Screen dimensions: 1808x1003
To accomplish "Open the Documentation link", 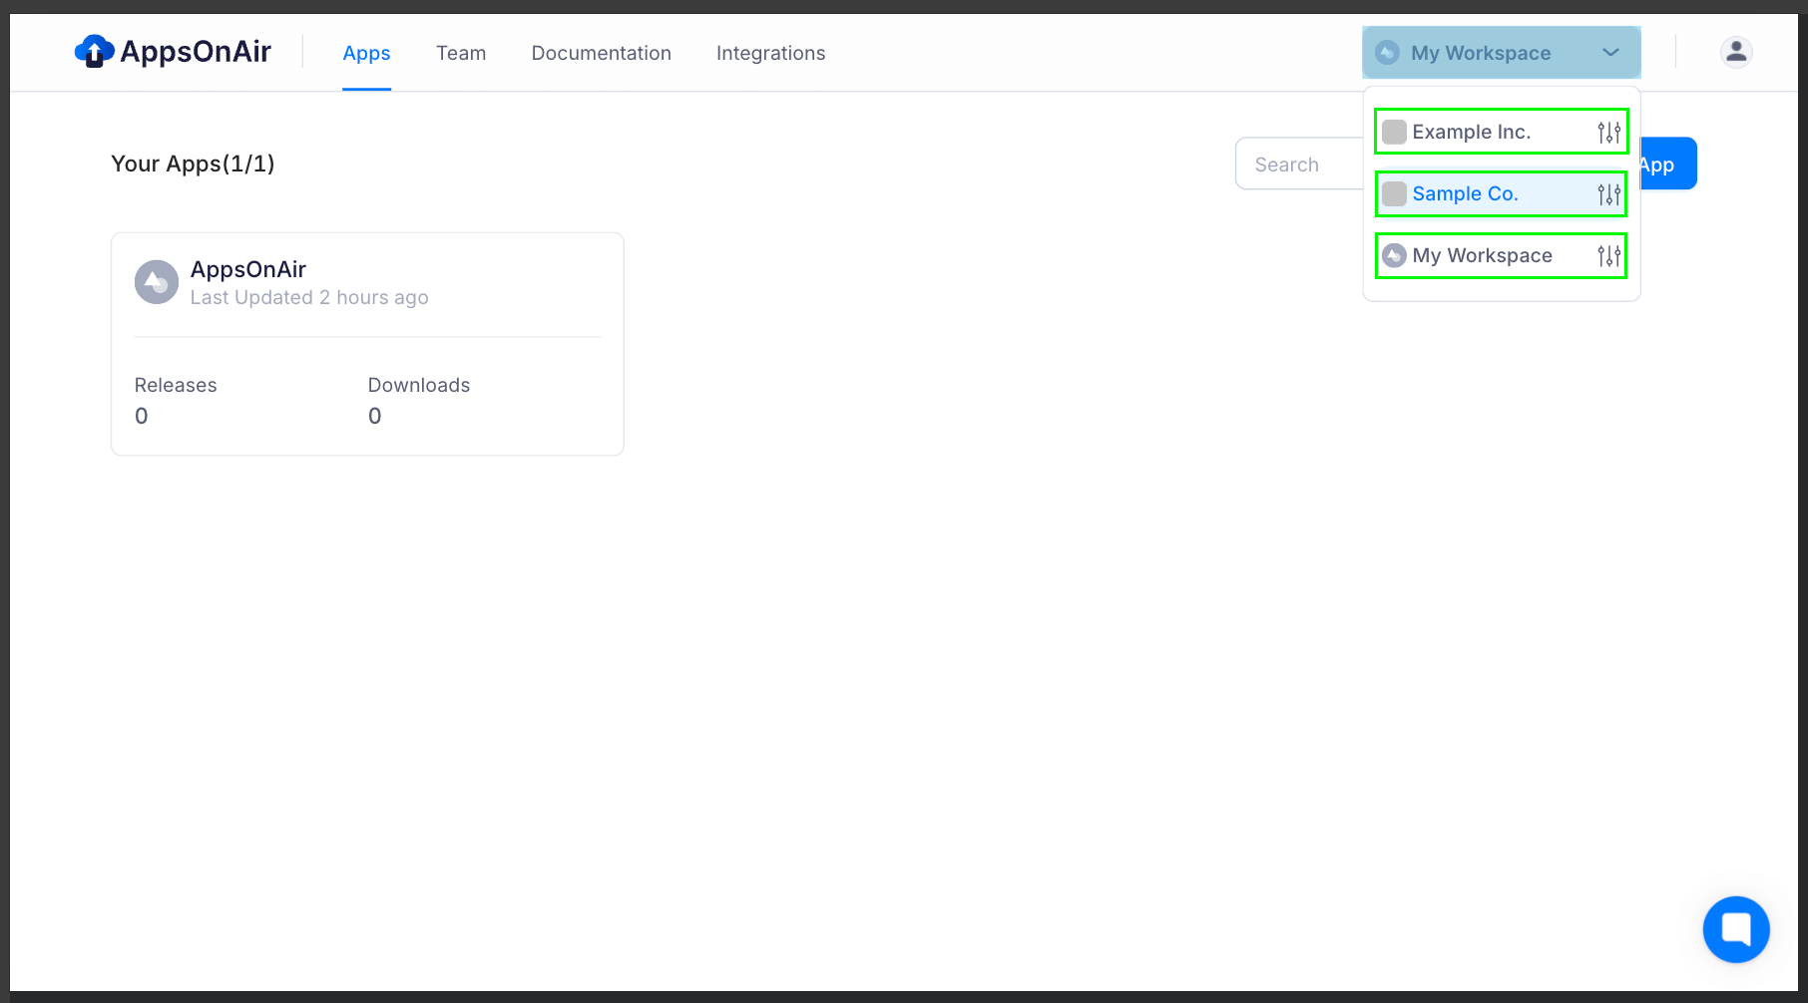I will pyautogui.click(x=601, y=54).
